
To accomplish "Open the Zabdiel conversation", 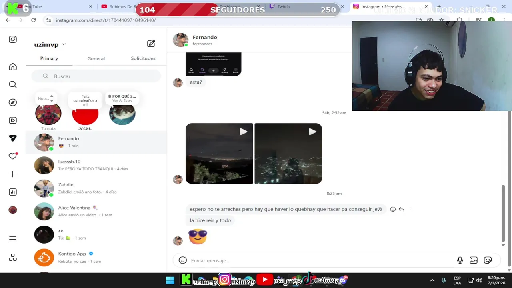I will click(x=96, y=188).
